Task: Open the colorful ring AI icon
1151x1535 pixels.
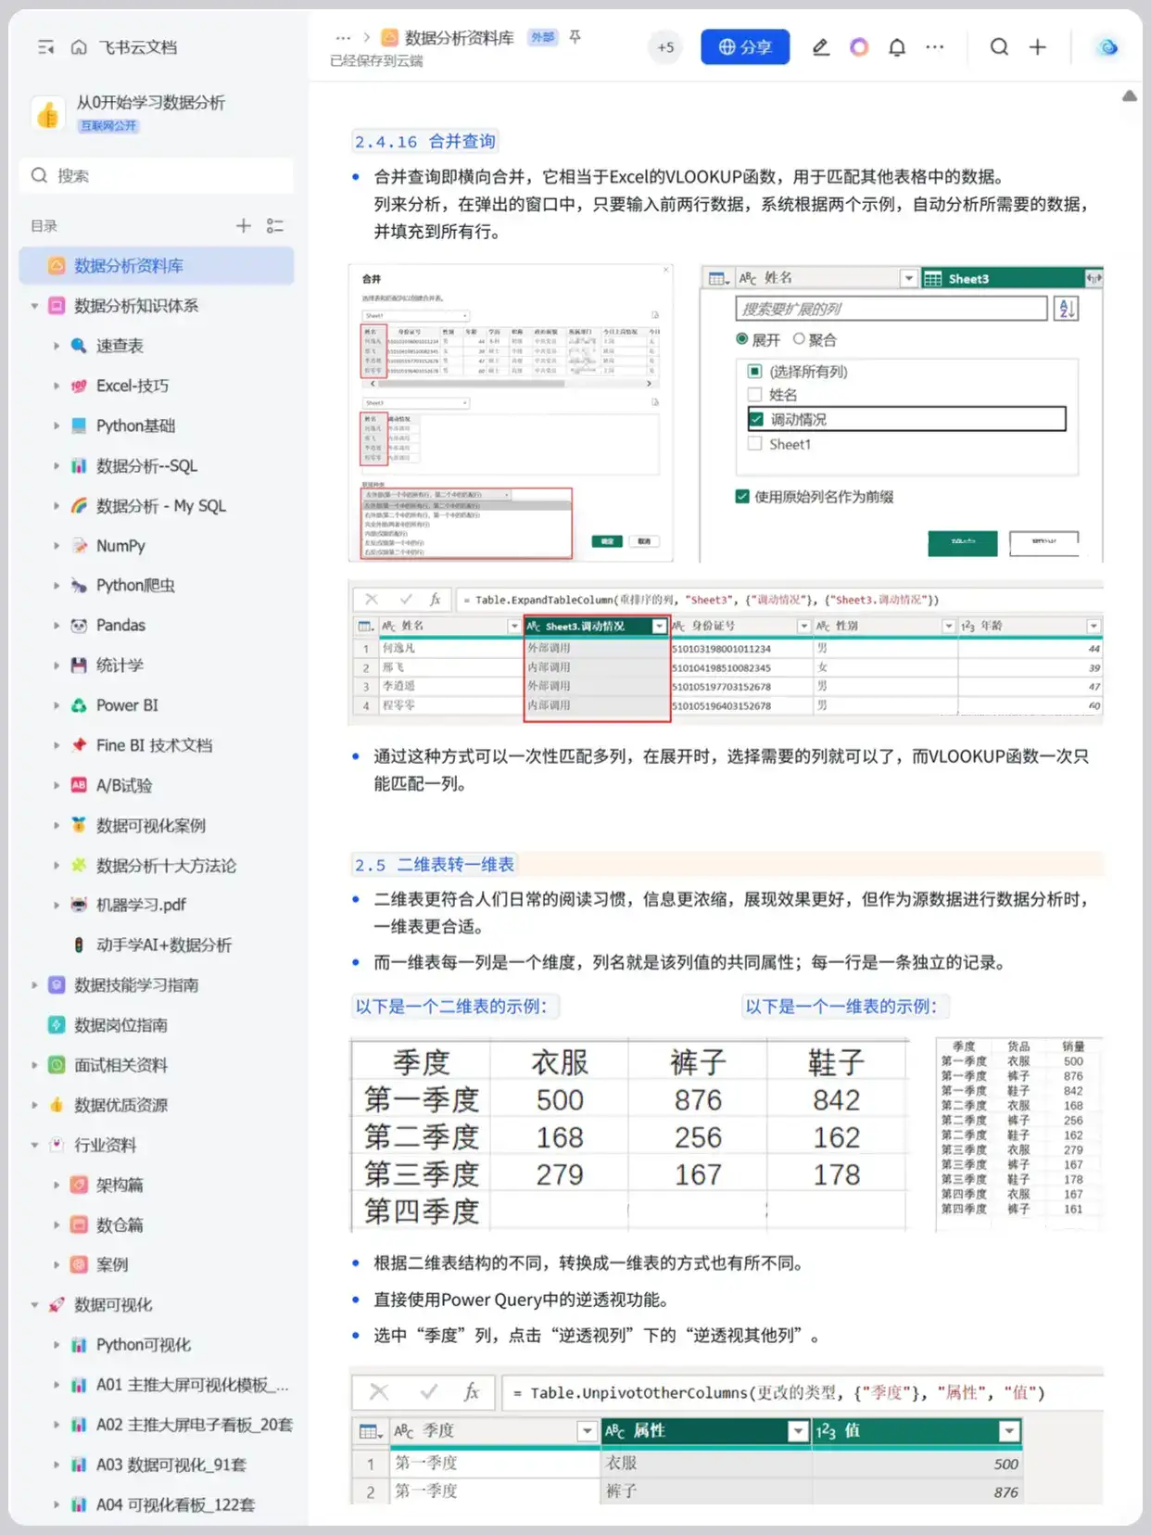Action: click(x=859, y=47)
